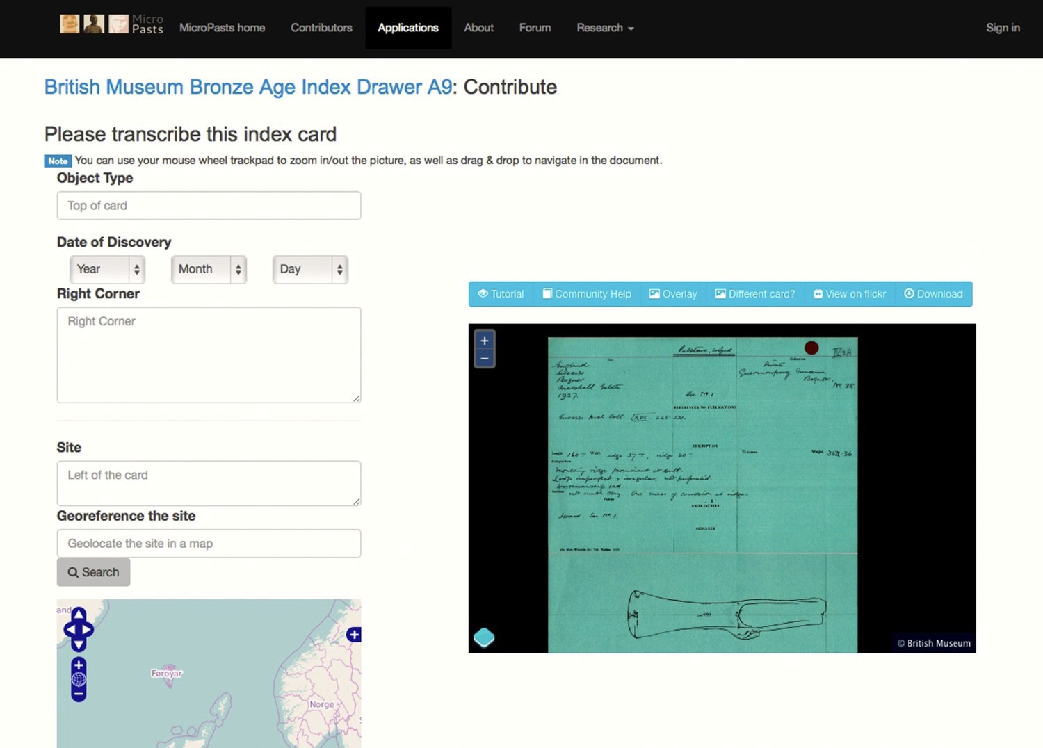Zoom map to world extent globe icon
The height and width of the screenshot is (748, 1043).
click(79, 679)
